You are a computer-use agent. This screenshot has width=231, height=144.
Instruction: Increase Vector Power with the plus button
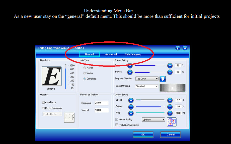tap(170, 107)
